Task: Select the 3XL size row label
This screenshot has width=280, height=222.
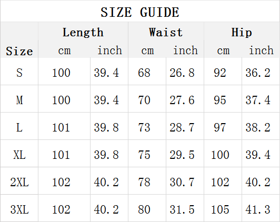Action: point(19,209)
